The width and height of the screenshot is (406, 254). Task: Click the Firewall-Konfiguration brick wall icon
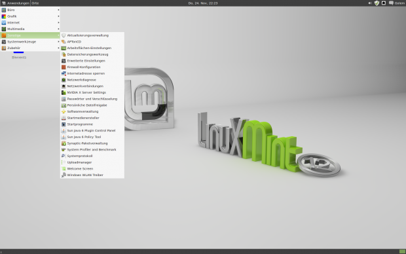point(64,67)
